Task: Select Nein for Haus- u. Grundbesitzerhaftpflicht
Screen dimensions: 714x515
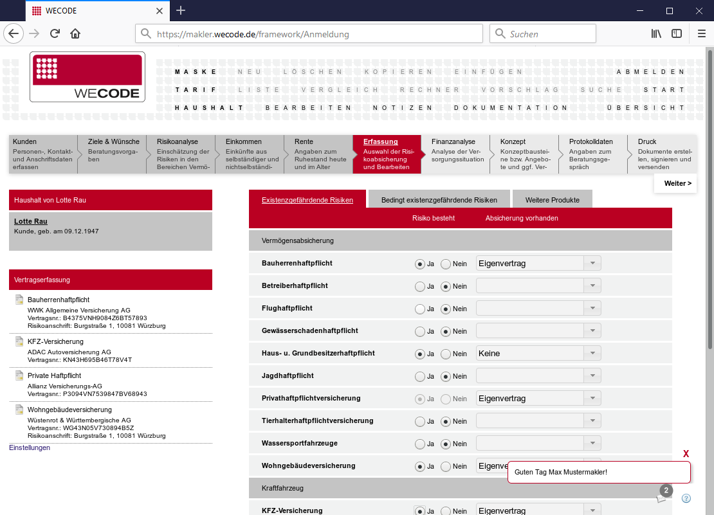Action: 446,354
